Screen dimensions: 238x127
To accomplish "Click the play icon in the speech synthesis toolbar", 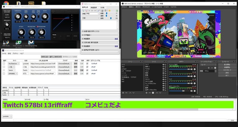I will 89,11.
